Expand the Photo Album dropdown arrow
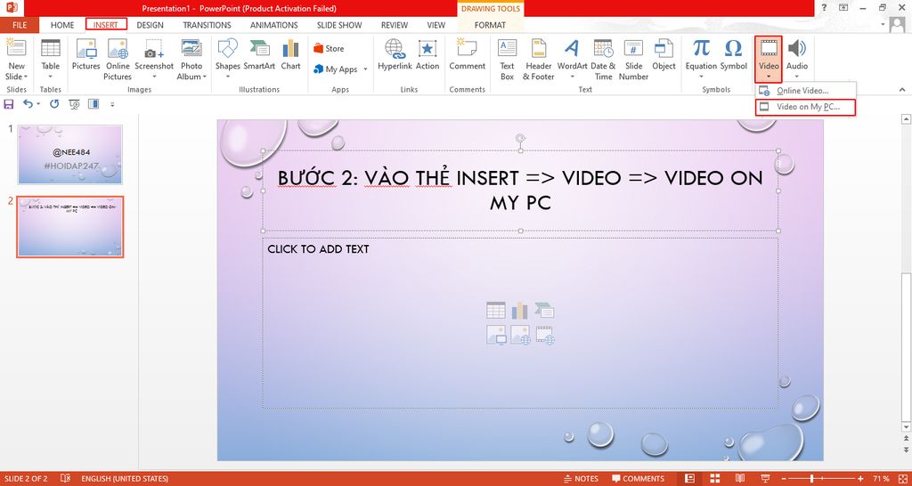The width and height of the screenshot is (912, 486). tap(205, 77)
